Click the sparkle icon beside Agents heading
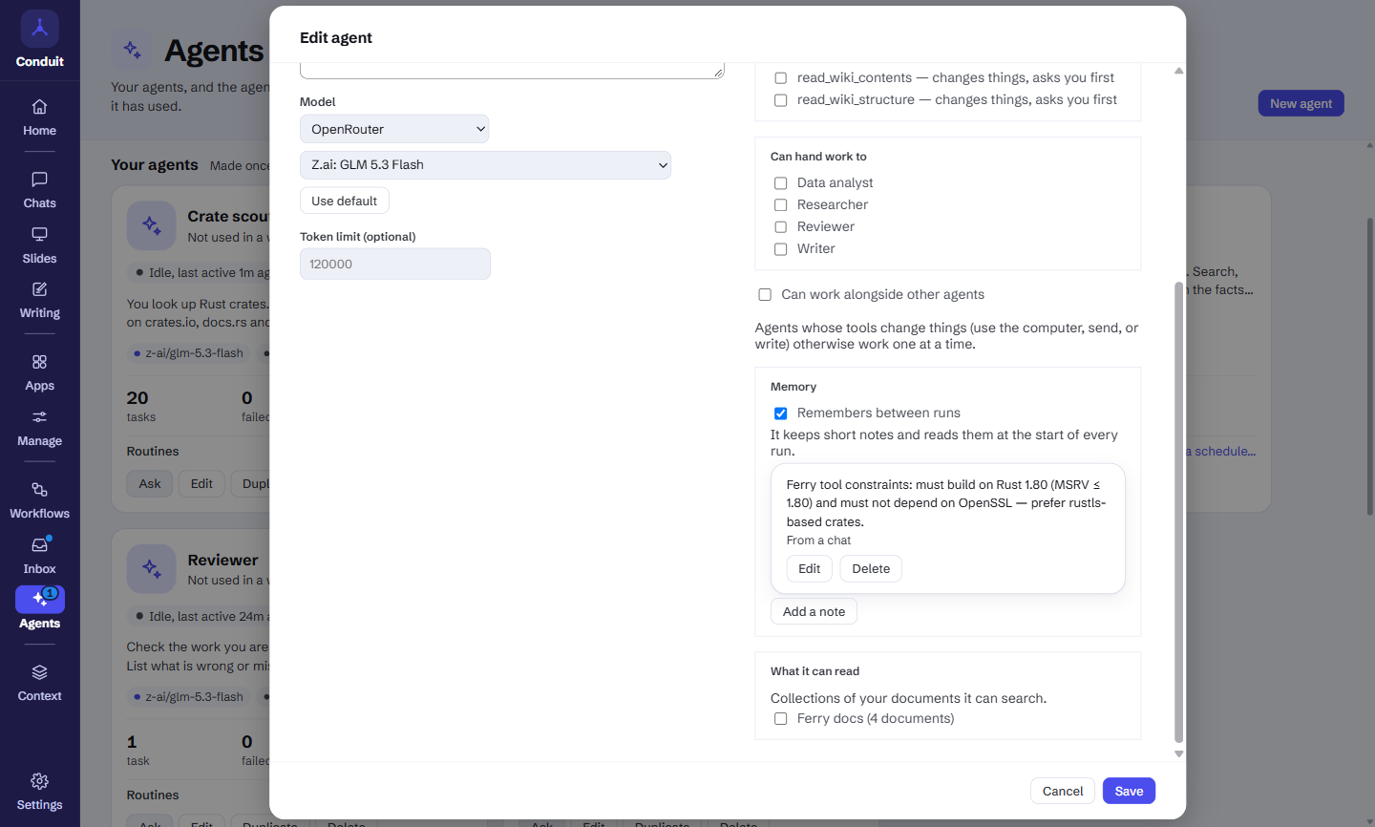The image size is (1375, 827). [132, 50]
